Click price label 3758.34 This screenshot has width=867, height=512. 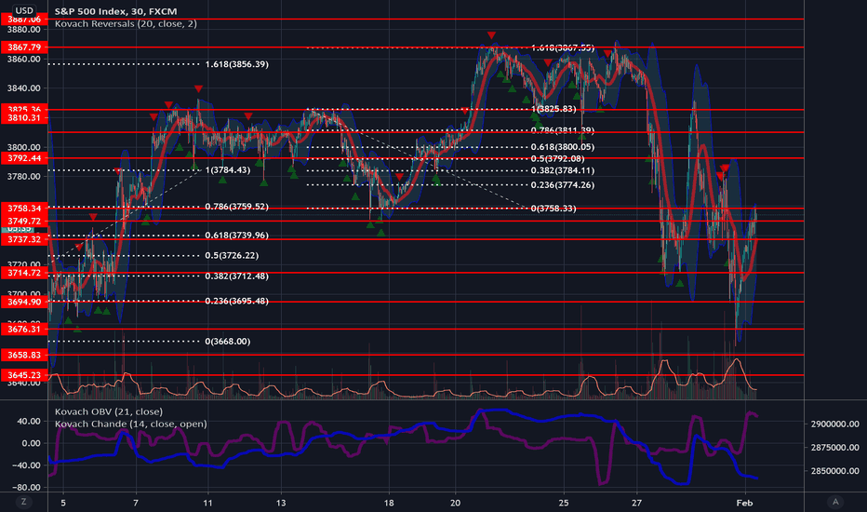[24, 209]
